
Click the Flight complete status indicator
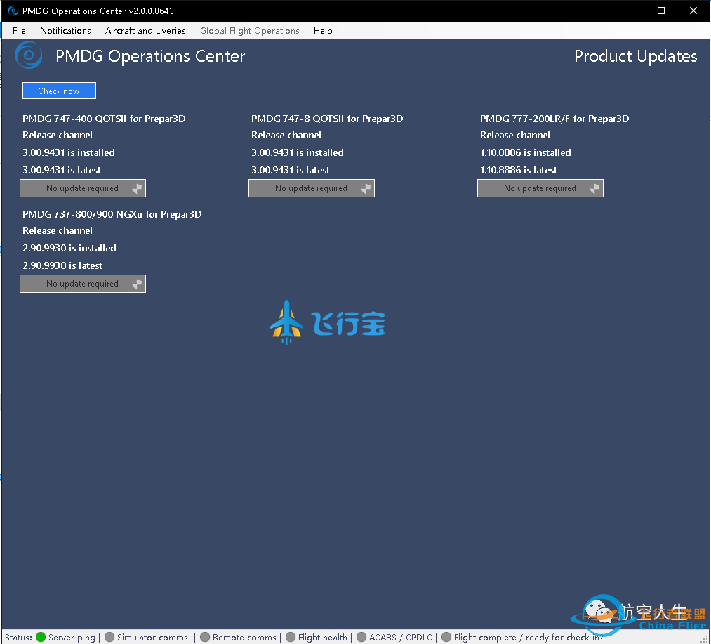[x=446, y=637]
